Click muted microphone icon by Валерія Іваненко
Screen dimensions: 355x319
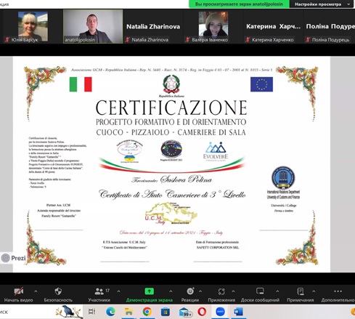click(187, 39)
